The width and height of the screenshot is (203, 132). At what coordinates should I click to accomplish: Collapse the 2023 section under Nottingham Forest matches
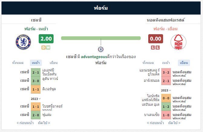click(166, 90)
